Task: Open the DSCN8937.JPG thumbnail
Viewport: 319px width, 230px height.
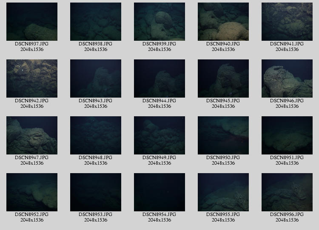Action: 32,22
